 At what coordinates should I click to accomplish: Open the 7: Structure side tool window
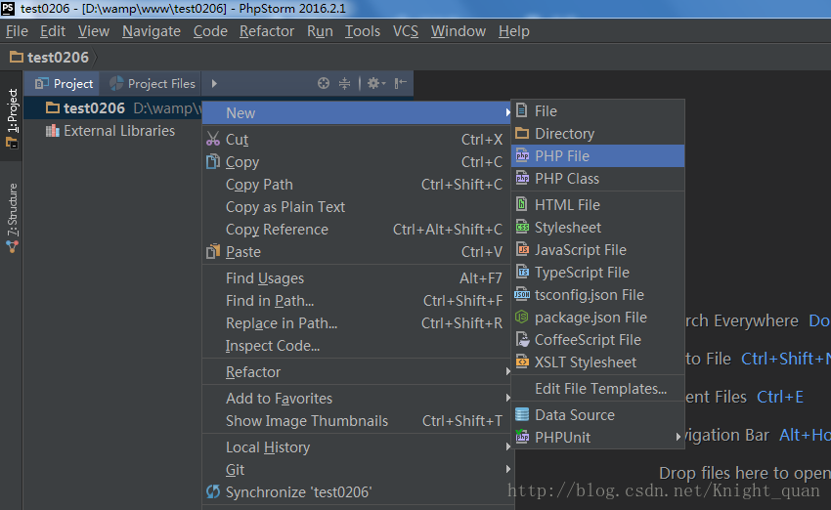12,218
